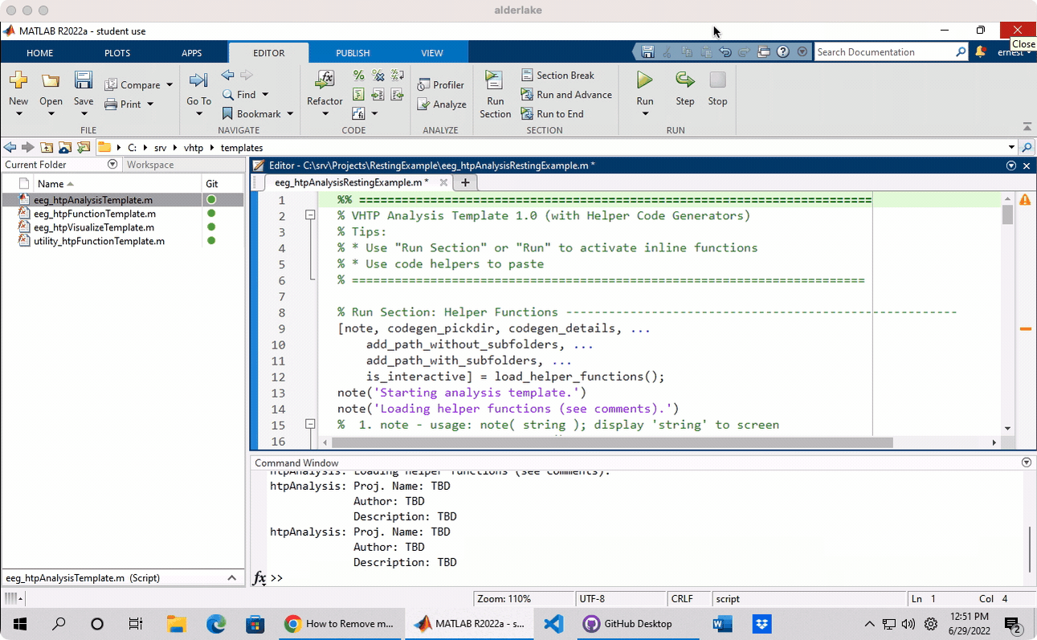Open the PUBLISH ribbon tab

pos(353,53)
